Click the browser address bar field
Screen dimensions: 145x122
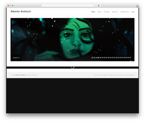pos(69,5)
